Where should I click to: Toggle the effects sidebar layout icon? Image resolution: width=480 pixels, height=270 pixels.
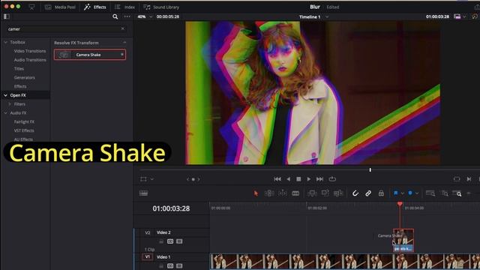[7, 16]
